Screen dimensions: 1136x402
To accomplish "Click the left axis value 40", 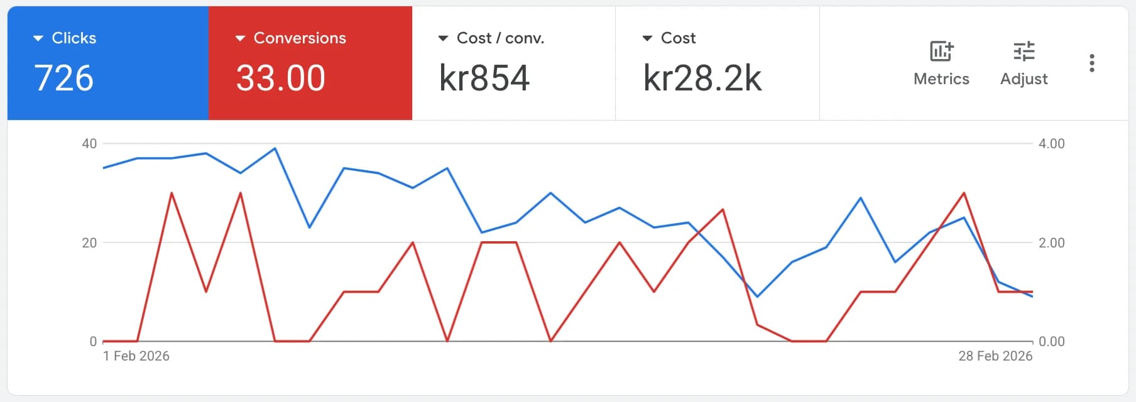I will (89, 144).
